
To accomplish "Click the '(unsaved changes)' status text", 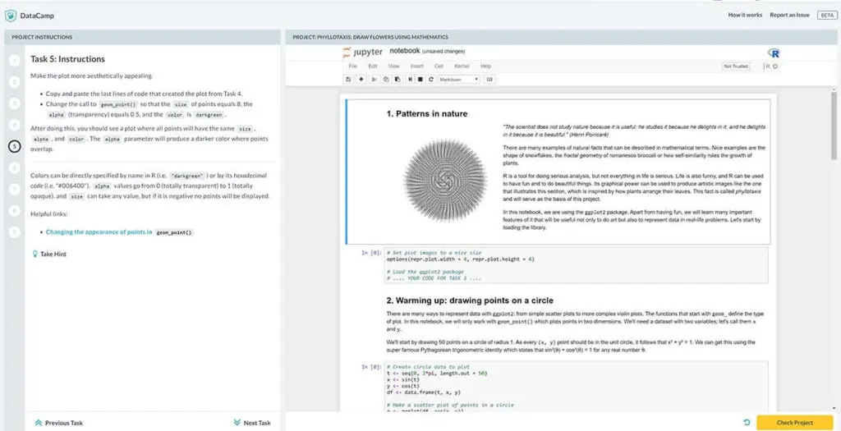I will click(x=443, y=52).
